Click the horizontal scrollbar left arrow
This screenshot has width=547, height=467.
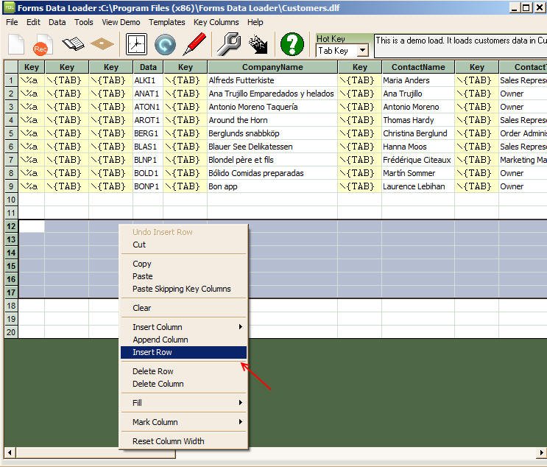10,453
